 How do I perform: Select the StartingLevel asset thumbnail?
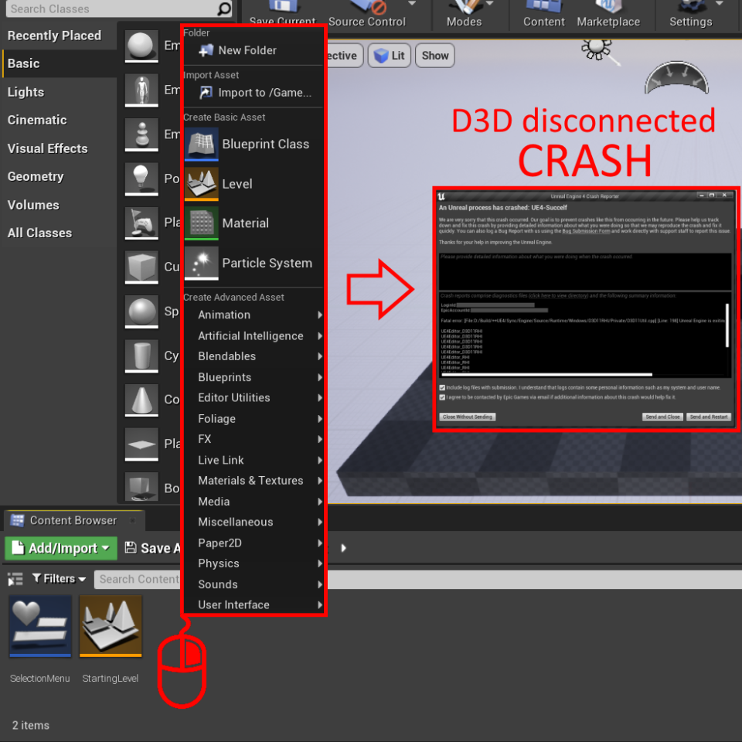click(111, 626)
